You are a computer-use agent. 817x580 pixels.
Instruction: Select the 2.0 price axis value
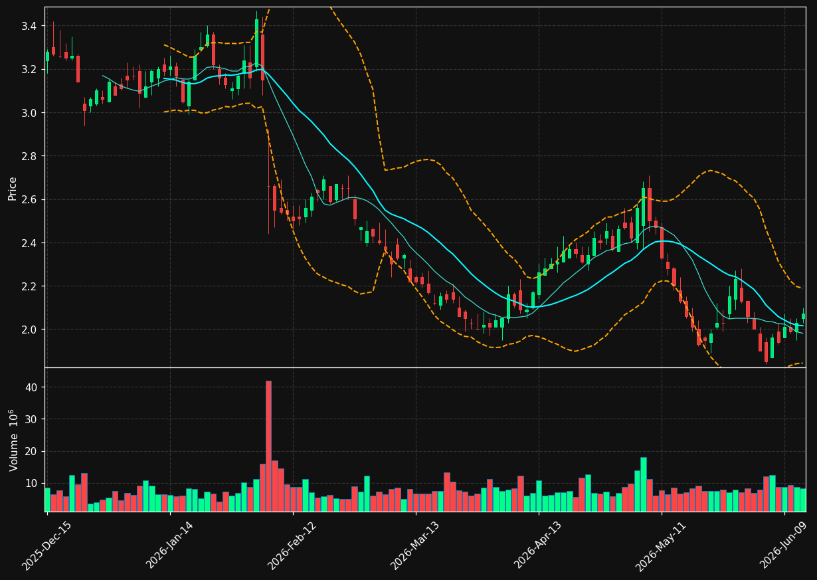[29, 330]
